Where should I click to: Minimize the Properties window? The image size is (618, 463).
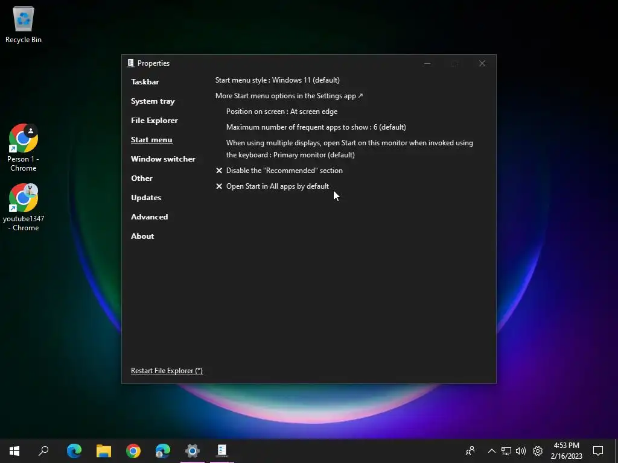tap(427, 63)
